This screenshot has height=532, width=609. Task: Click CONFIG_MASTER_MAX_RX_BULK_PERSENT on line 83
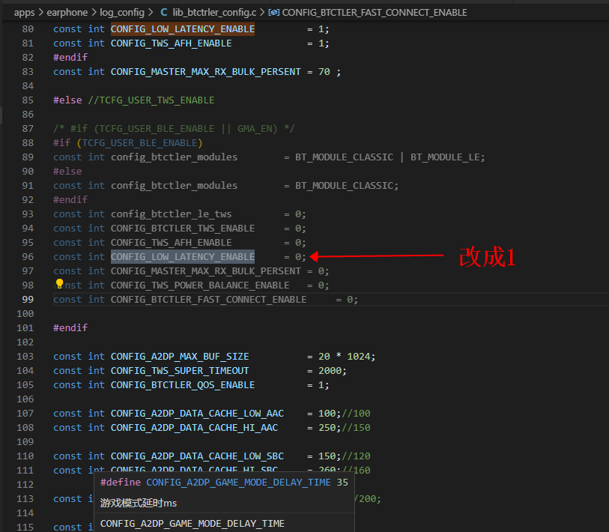pos(206,72)
